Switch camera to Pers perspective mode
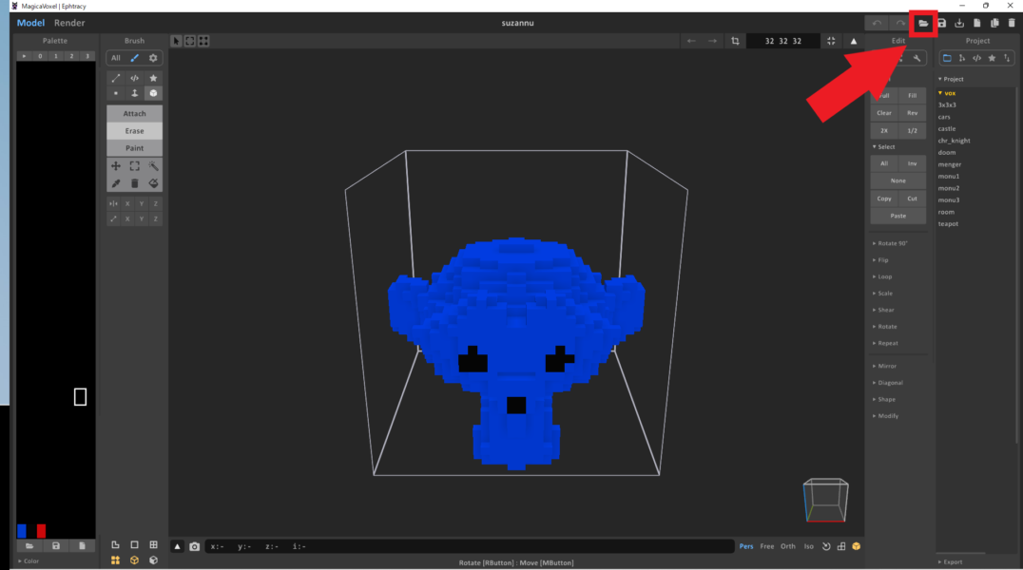This screenshot has width=1023, height=570. [746, 546]
